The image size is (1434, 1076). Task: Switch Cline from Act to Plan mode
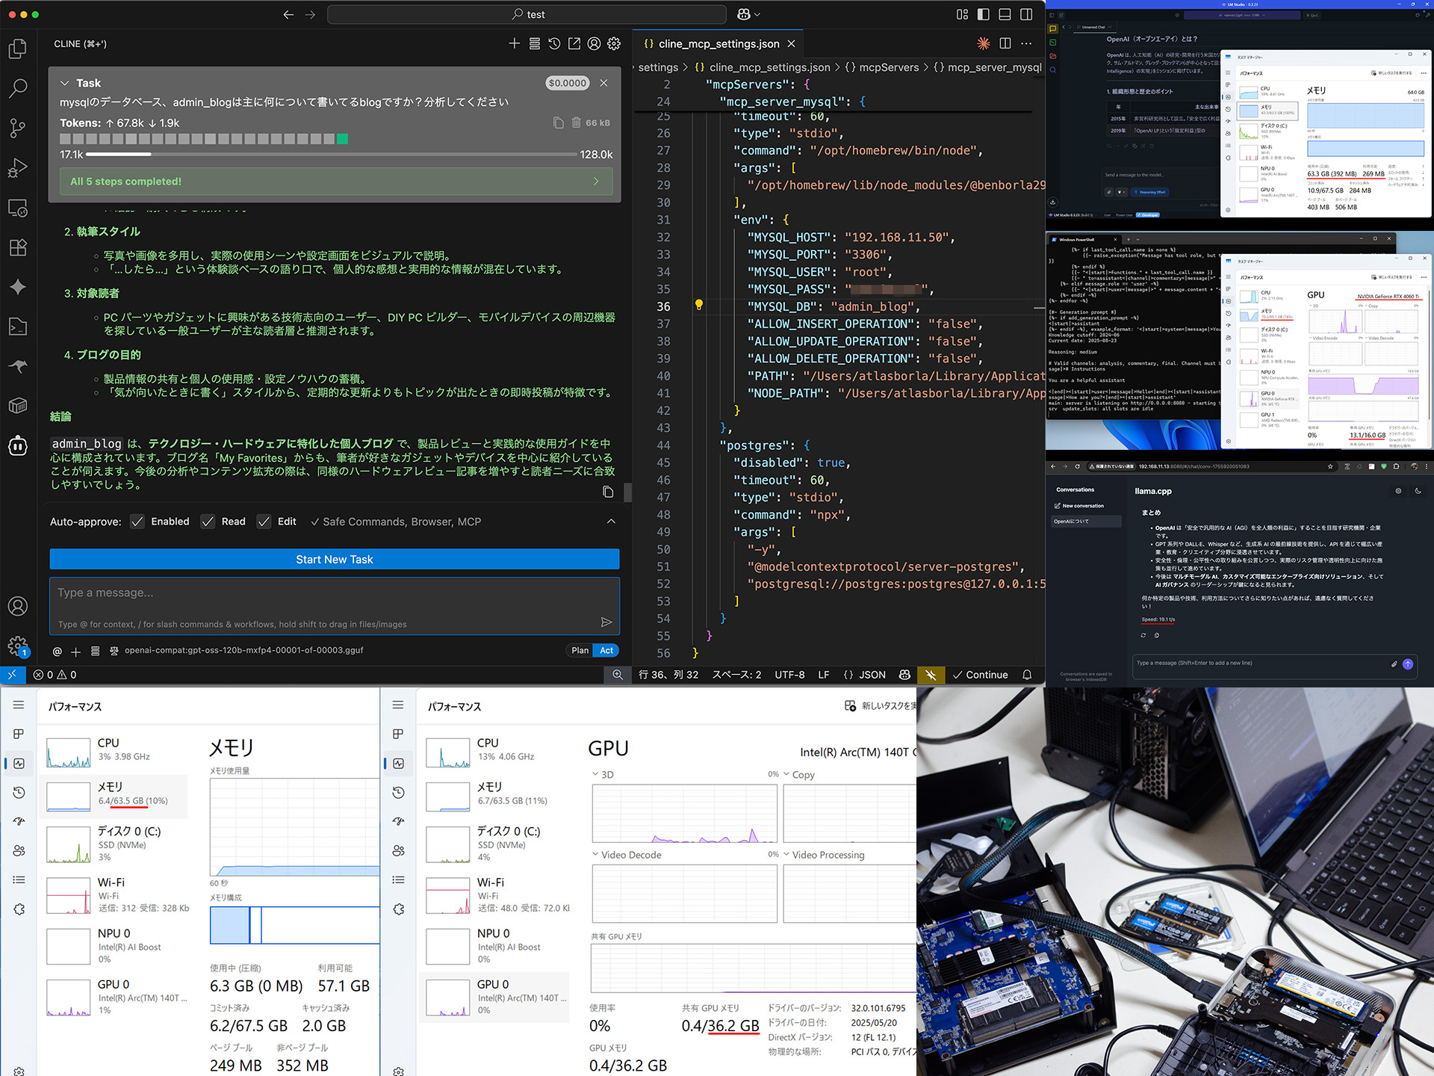tap(580, 651)
